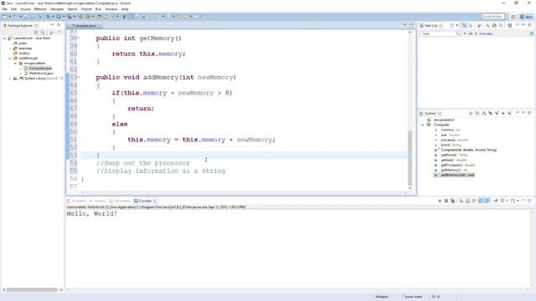536x301 pixels.
Task: Click the editor vertical scrollbar thumb
Action: (x=410, y=157)
